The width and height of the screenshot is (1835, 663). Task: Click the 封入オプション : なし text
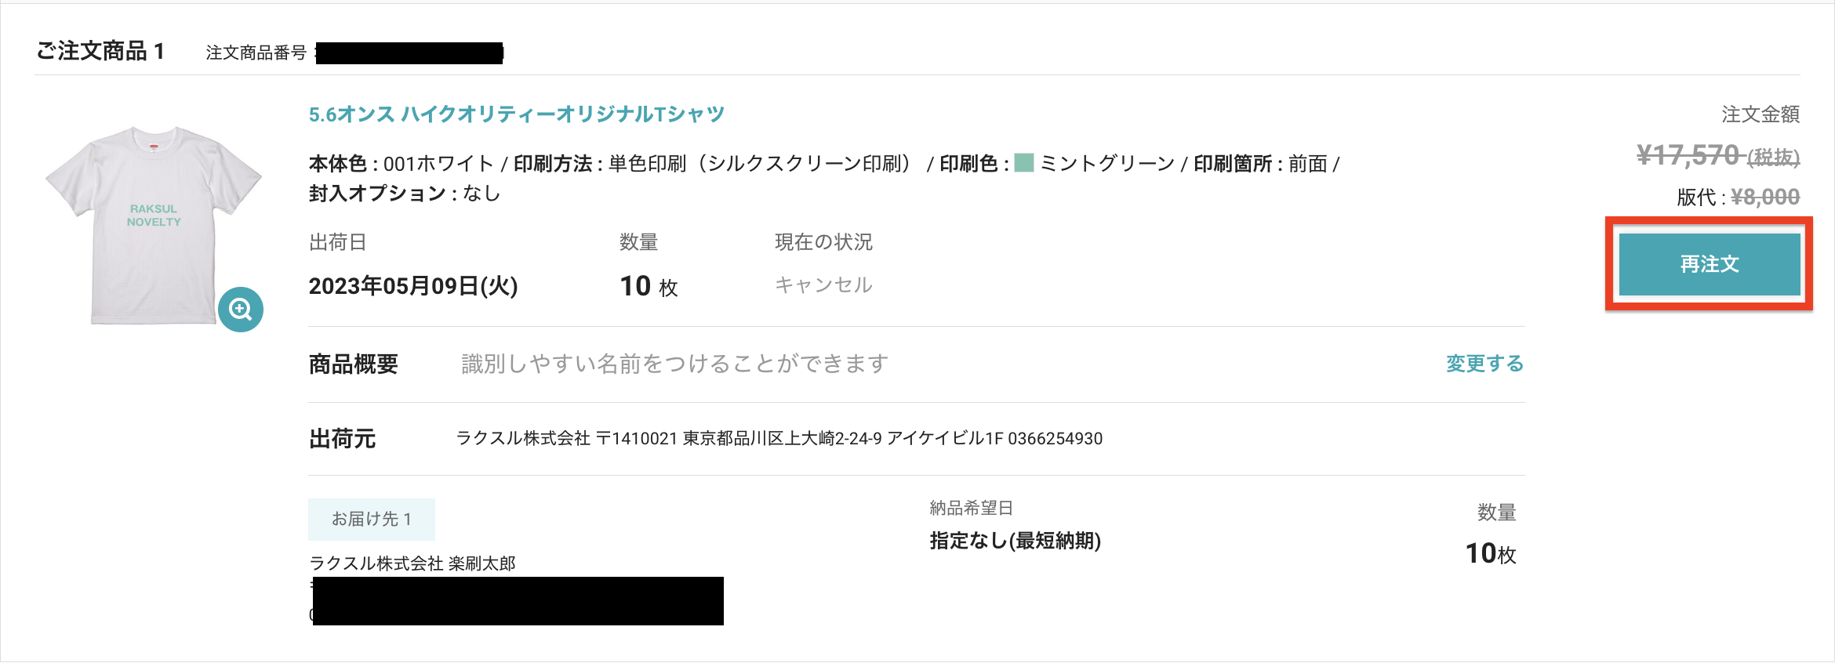click(405, 194)
